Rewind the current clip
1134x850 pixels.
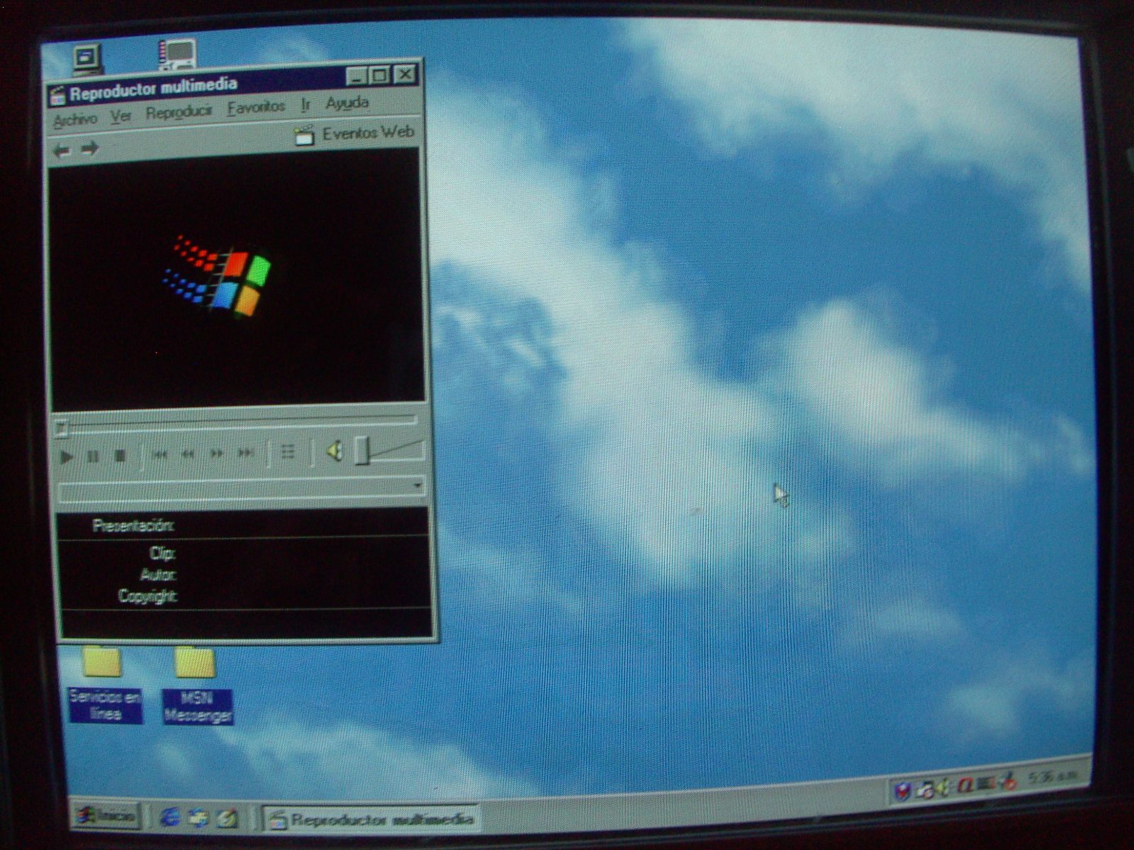189,454
